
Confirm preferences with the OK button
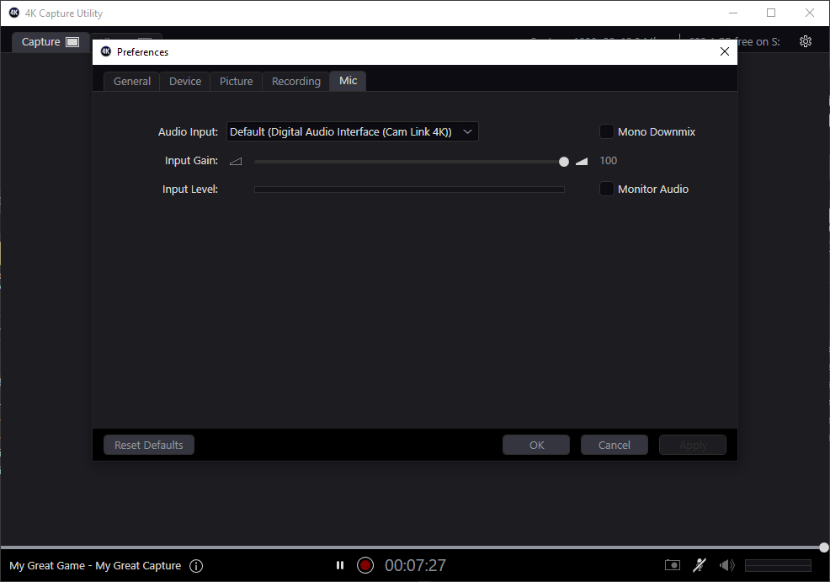click(536, 445)
